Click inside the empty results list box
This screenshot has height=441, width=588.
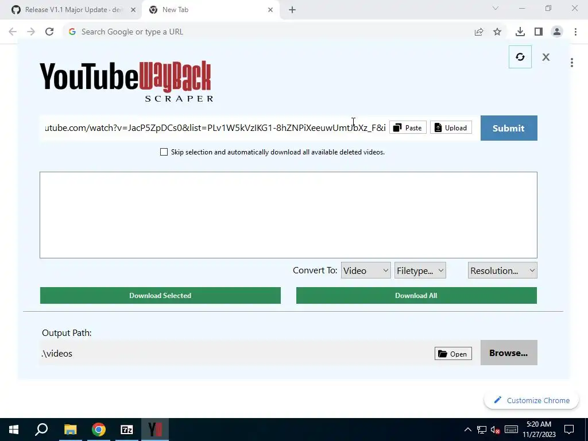[x=288, y=215]
